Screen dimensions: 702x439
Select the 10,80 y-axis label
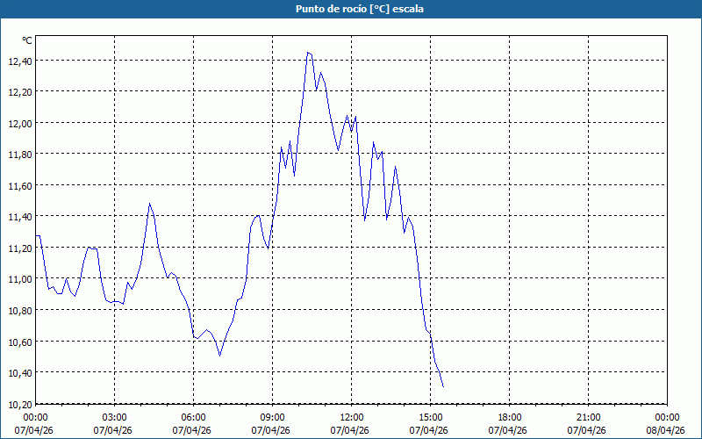point(20,311)
